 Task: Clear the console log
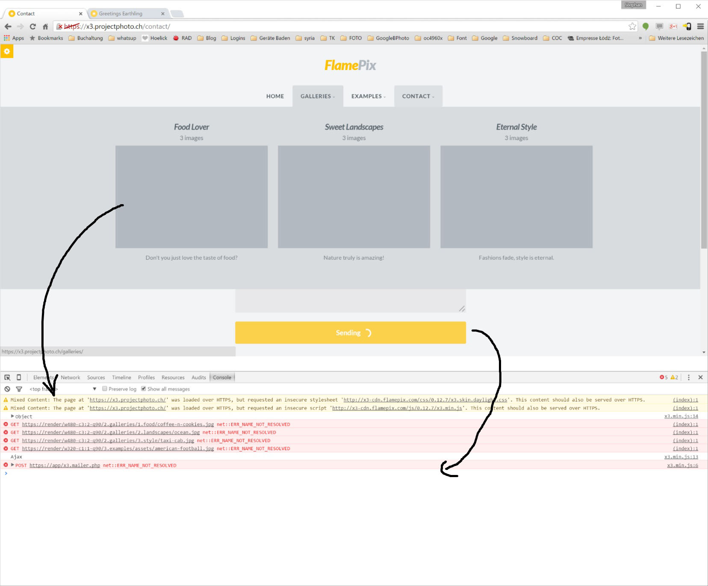7,389
